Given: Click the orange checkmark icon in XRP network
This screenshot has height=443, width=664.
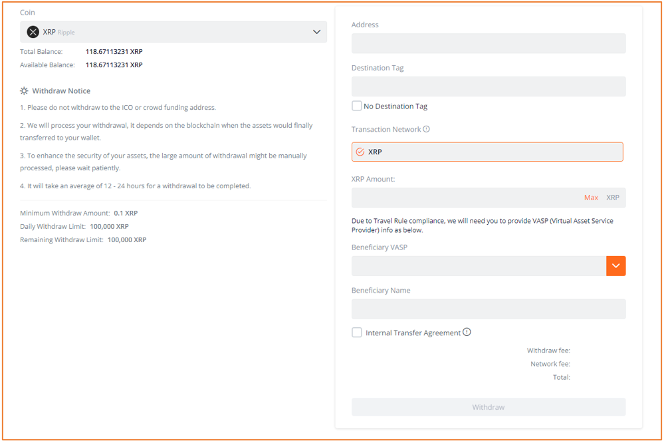Looking at the screenshot, I should 360,152.
